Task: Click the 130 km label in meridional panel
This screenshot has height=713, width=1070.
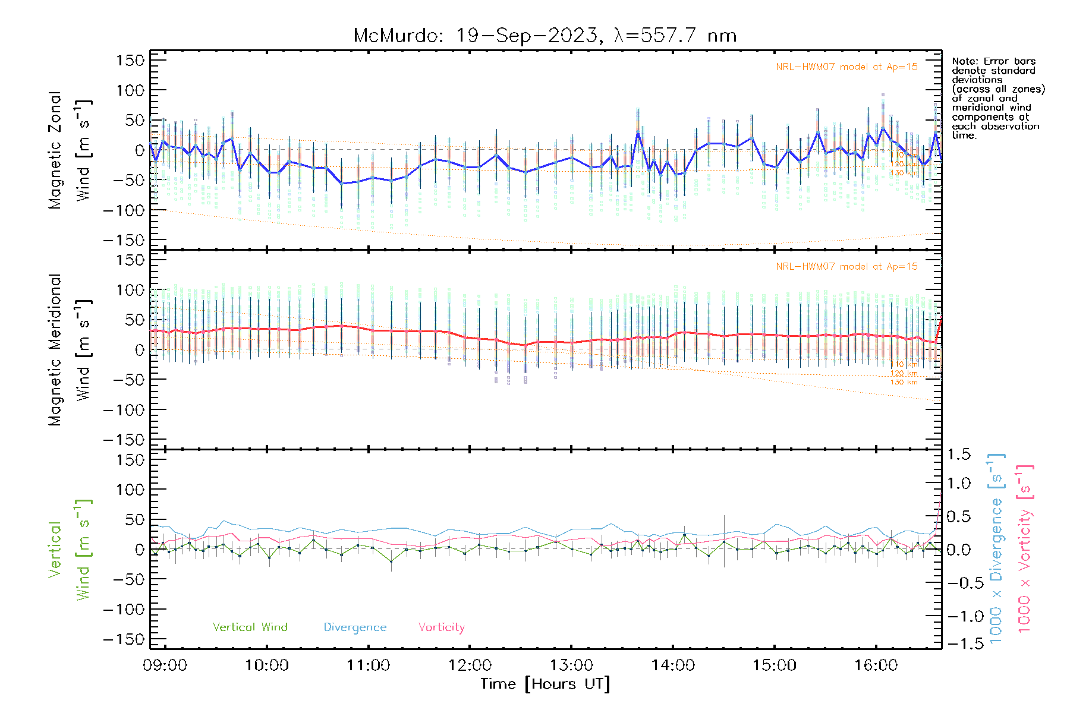Action: coord(904,382)
